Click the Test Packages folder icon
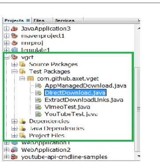The image size is (160, 162). [x=23, y=71]
